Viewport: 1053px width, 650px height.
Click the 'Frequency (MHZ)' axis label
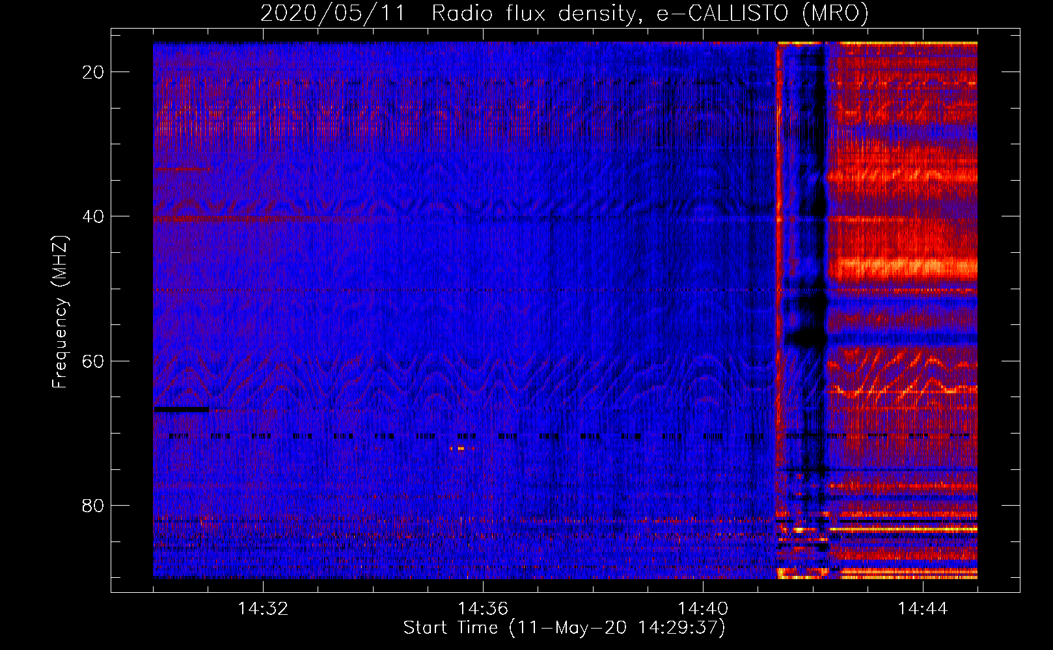[59, 312]
